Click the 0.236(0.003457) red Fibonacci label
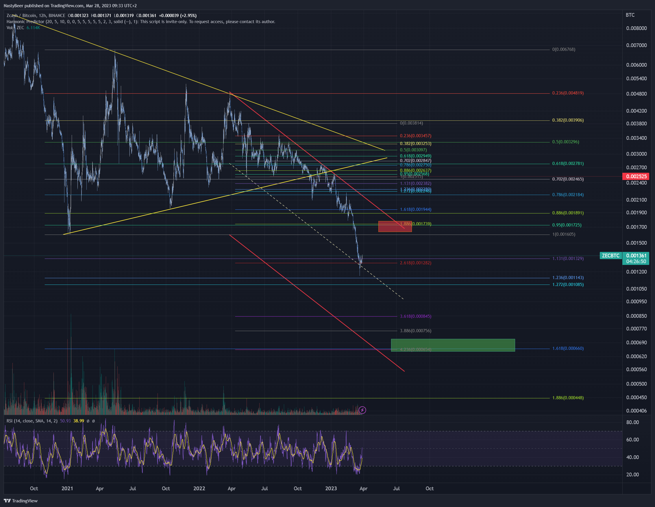 click(x=415, y=136)
